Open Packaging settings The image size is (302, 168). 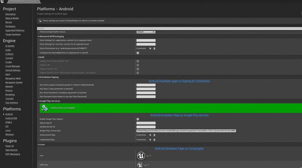(x=10, y=26)
